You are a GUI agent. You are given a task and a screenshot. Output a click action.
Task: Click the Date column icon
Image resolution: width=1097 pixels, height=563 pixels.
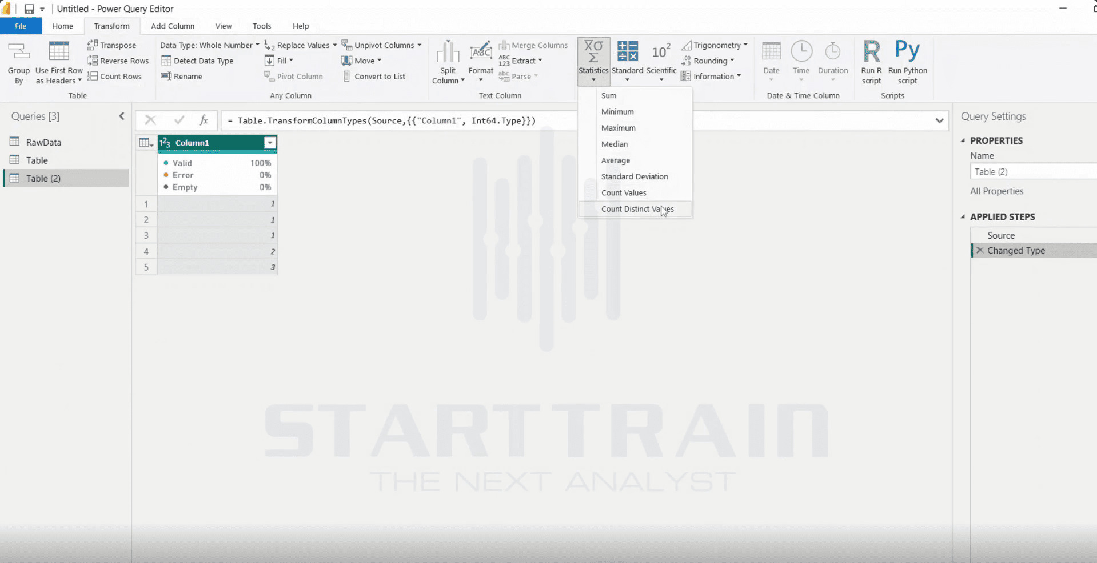771,51
